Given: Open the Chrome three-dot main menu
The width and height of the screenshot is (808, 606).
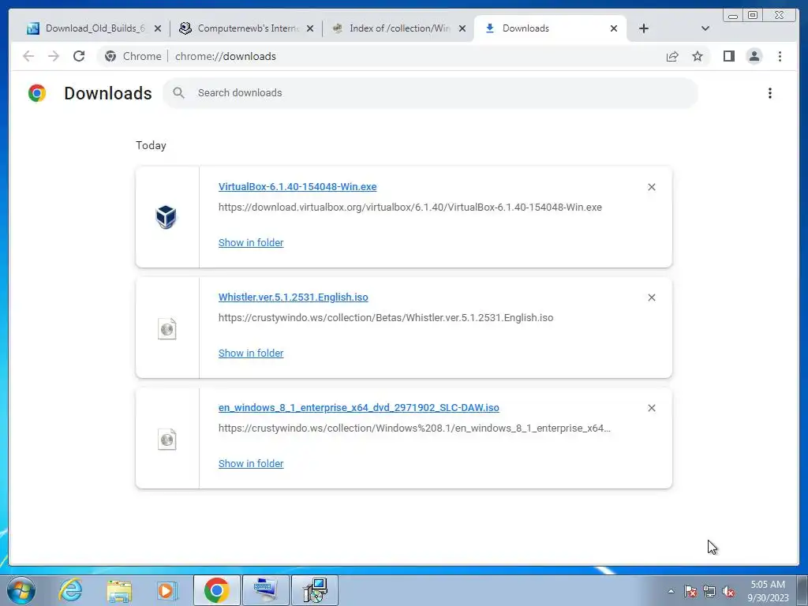Looking at the screenshot, I should tap(780, 56).
